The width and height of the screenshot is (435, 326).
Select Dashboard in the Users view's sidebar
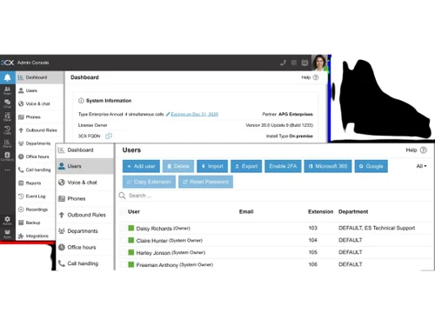(84, 150)
